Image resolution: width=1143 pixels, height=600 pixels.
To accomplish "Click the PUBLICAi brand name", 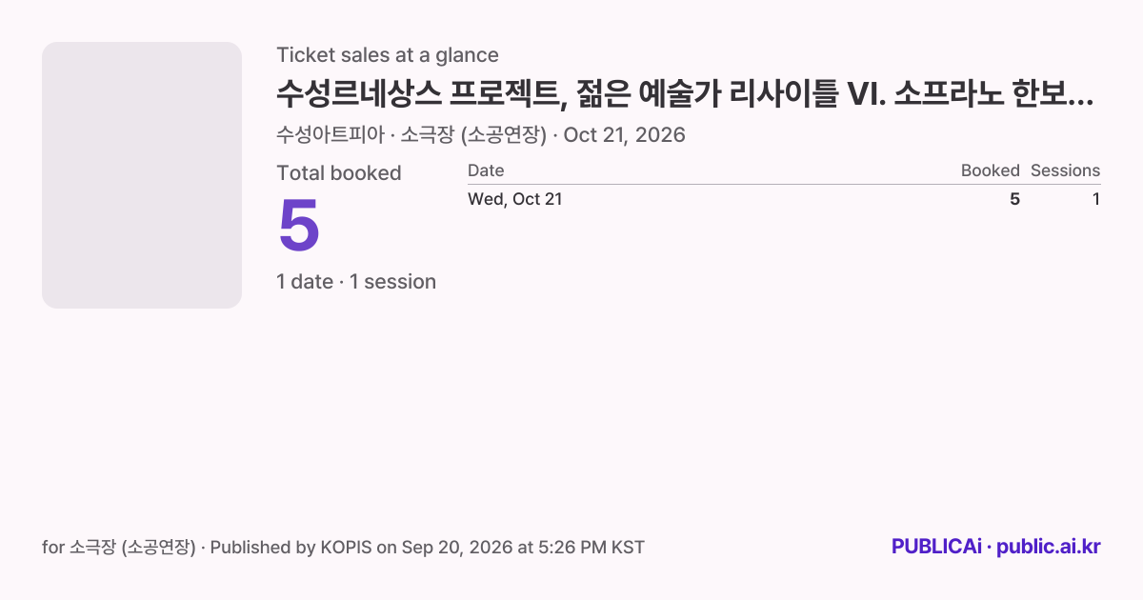I will click(936, 547).
